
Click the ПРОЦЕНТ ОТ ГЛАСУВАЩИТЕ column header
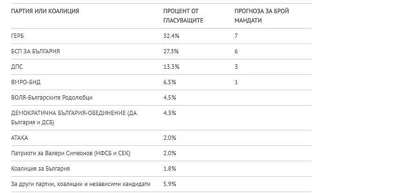[x=183, y=16]
